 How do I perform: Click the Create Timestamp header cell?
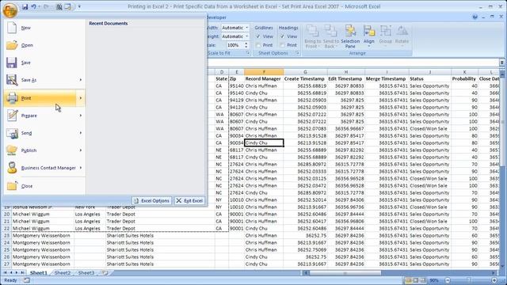pos(304,79)
